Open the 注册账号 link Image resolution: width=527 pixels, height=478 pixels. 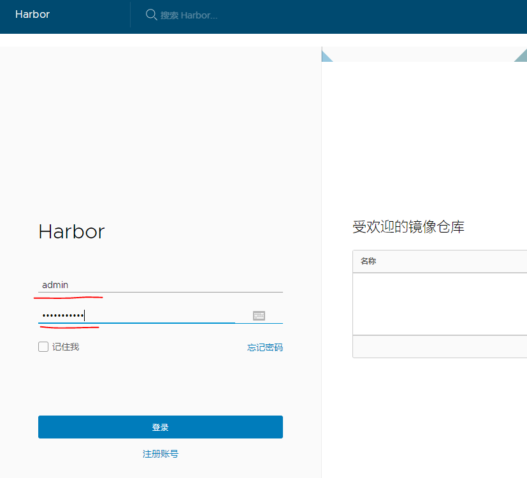161,454
